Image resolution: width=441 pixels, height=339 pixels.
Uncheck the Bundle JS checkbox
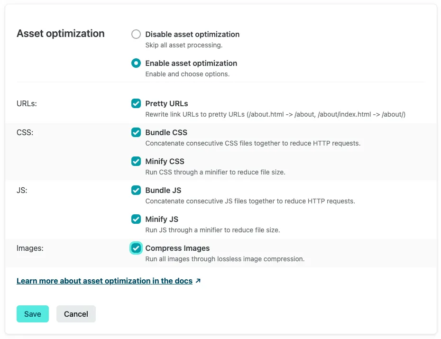tap(136, 190)
